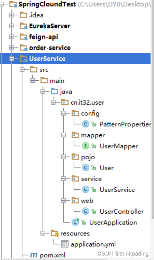Screen dimensions: 154x260
Task: Click the EurekaServer module folder icon
Action: point(24,26)
